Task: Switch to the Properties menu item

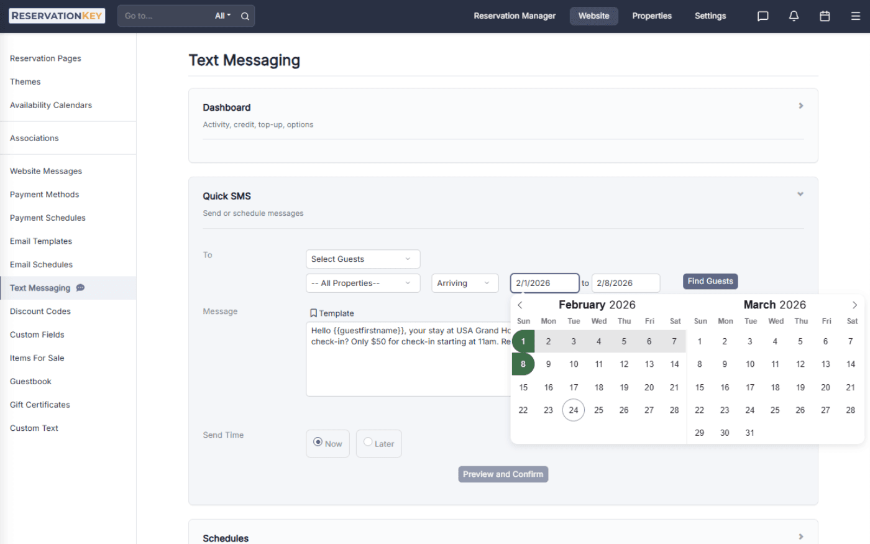Action: (x=652, y=16)
